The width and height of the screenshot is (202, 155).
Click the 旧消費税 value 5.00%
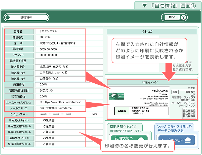(x=69, y=85)
